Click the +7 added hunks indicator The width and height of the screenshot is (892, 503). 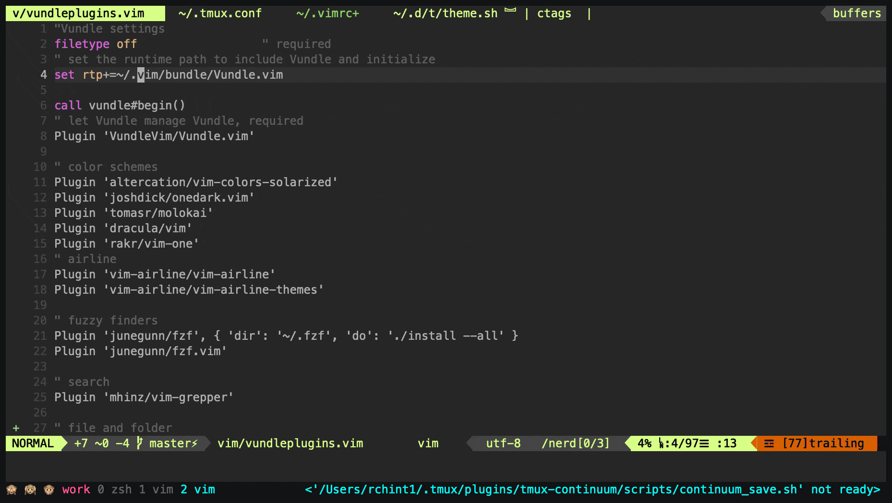81,443
